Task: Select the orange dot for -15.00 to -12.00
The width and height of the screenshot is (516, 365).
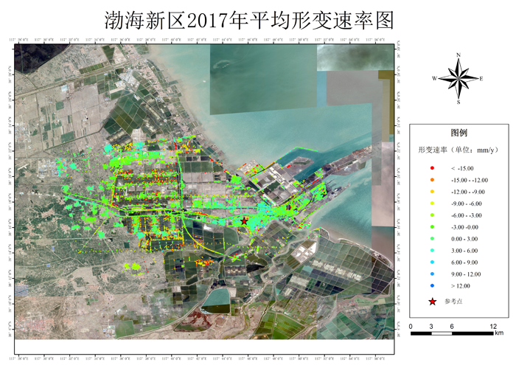Action: tap(432, 180)
